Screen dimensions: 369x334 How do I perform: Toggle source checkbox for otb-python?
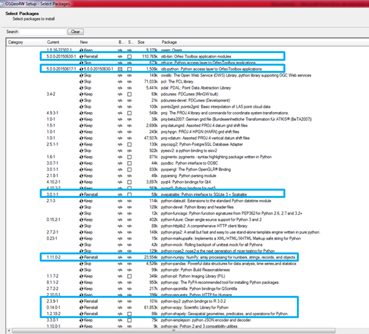(130, 69)
